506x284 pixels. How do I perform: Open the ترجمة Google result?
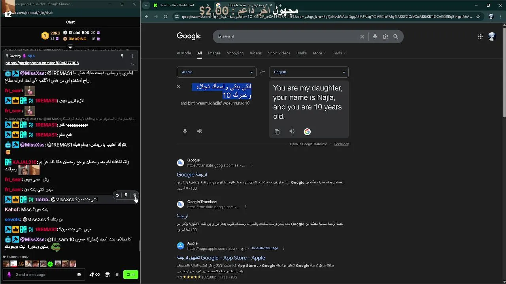(x=192, y=174)
